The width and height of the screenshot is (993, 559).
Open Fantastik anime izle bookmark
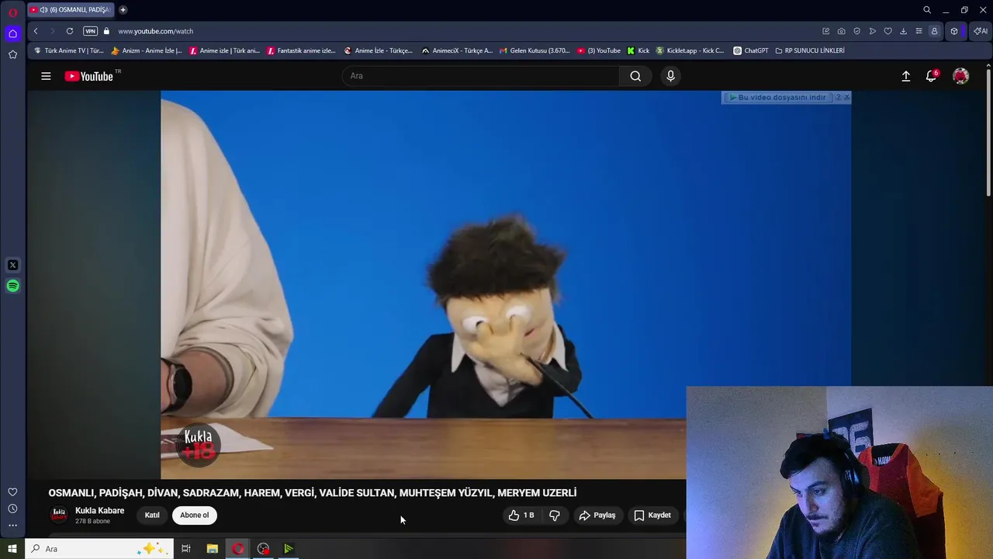coord(301,50)
